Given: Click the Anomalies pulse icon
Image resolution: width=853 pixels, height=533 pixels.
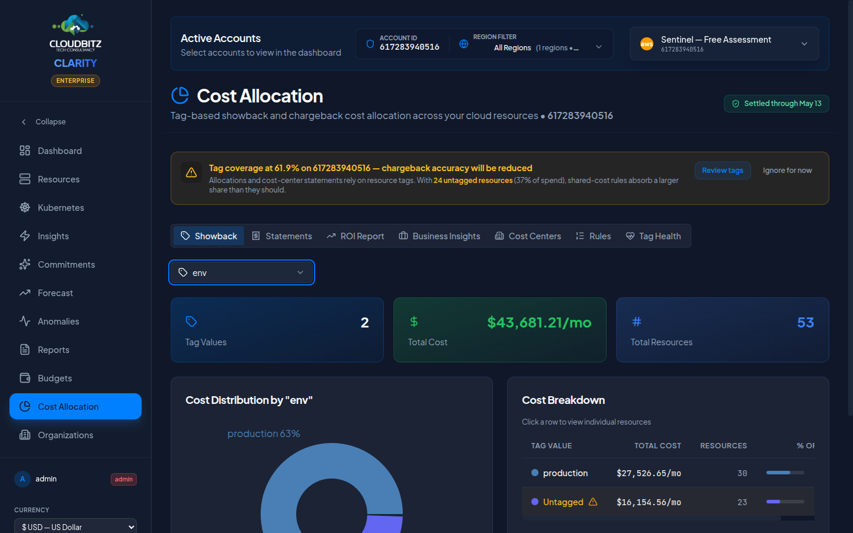Looking at the screenshot, I should [25, 321].
